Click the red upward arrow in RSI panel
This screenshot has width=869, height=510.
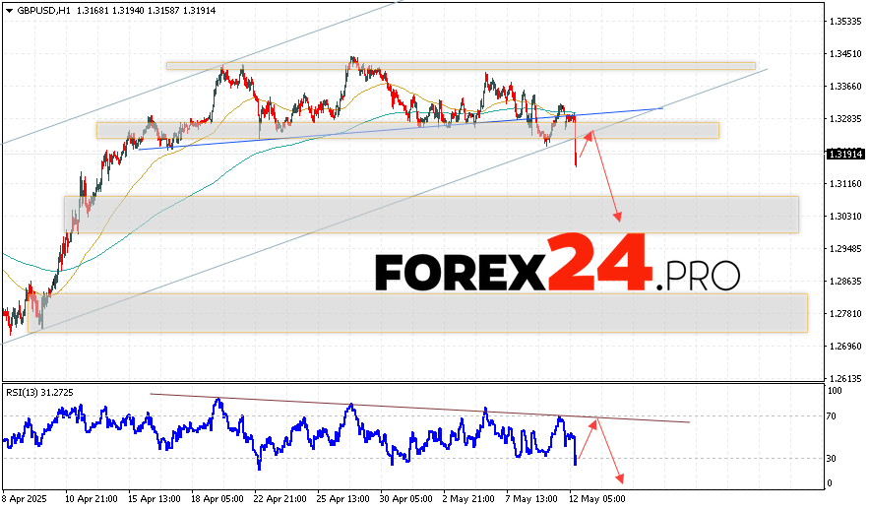[x=585, y=440]
